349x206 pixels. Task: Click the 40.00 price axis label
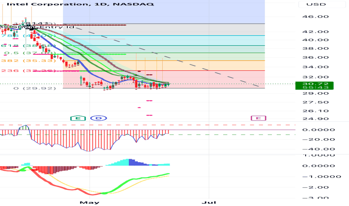(315, 40)
